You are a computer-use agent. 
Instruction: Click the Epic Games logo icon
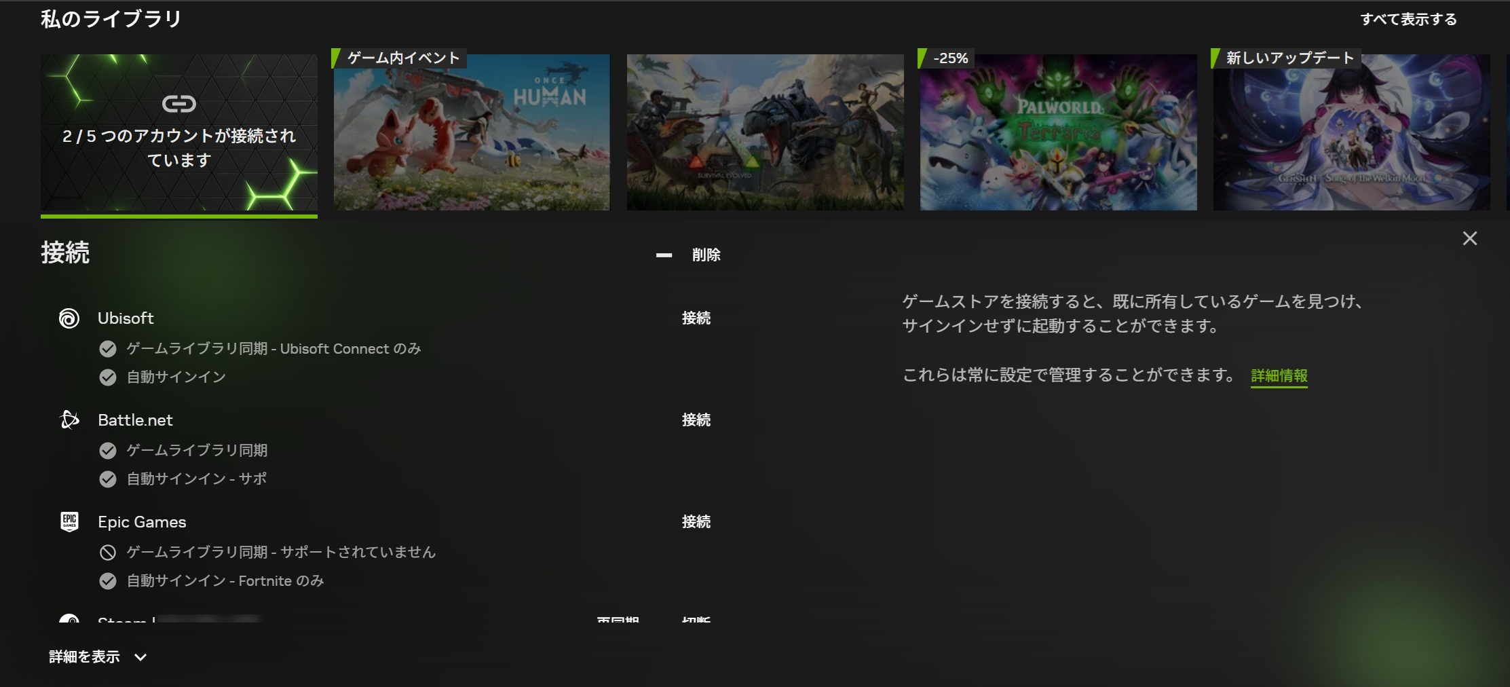(x=69, y=521)
